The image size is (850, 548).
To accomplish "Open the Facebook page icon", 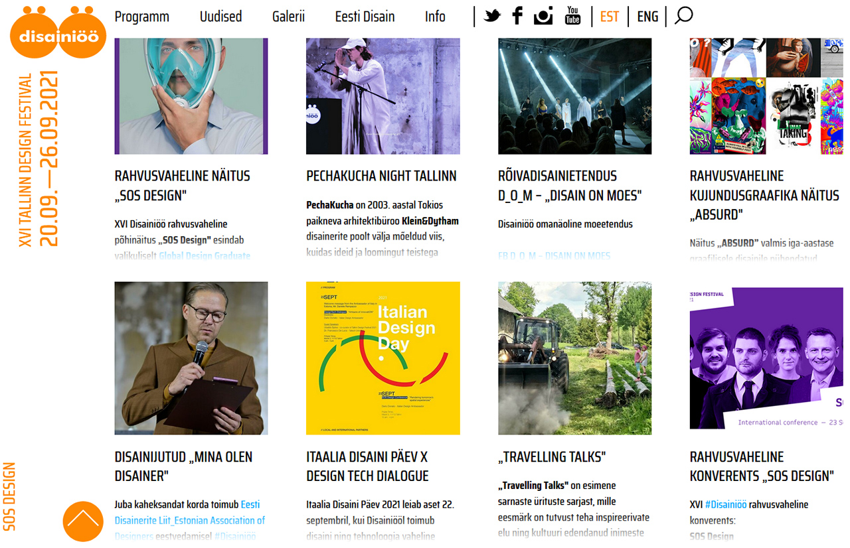I will click(x=517, y=15).
